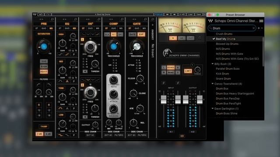
Task: Select Drum Bus ParaTight preset
Action: point(228,103)
